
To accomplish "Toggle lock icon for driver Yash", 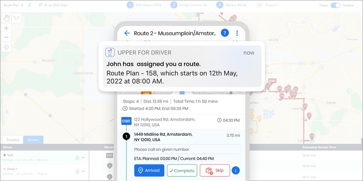I will pos(77,158).
